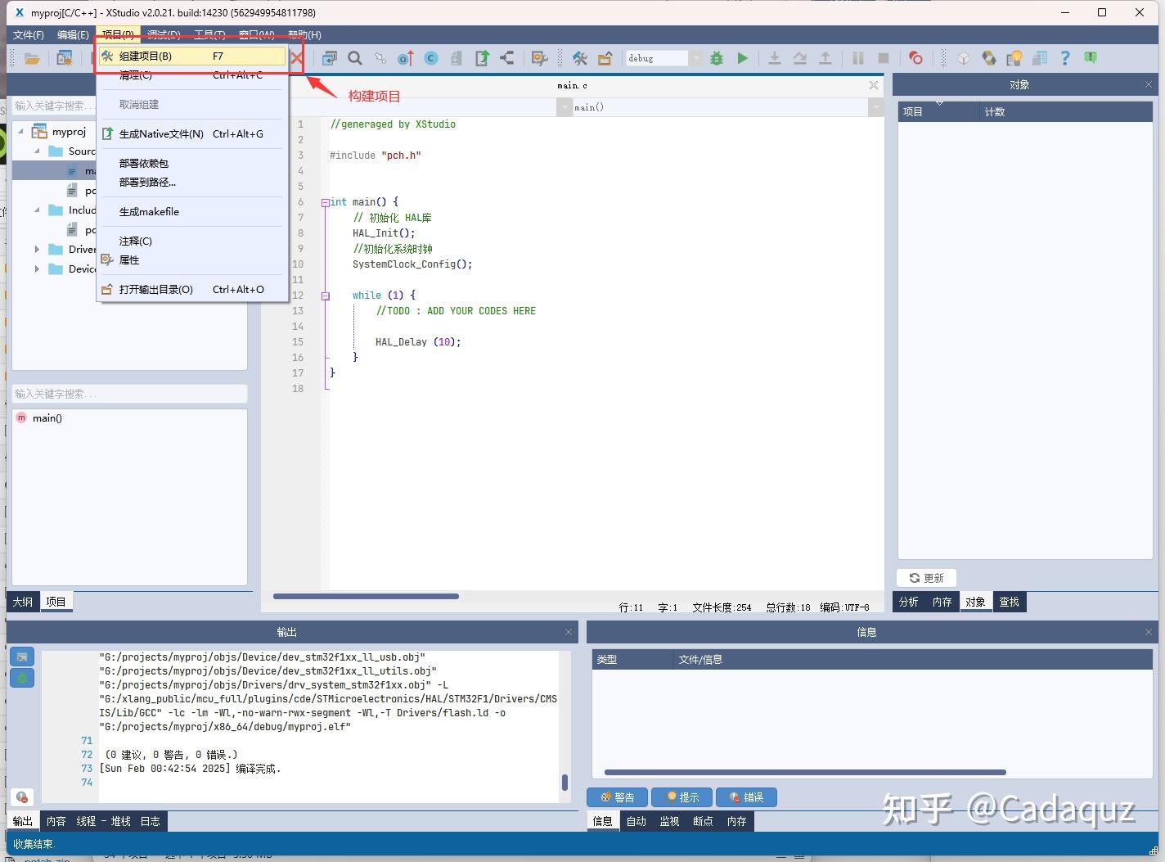Choose 生成makefile menu entry
The height and width of the screenshot is (862, 1165).
tap(192, 212)
